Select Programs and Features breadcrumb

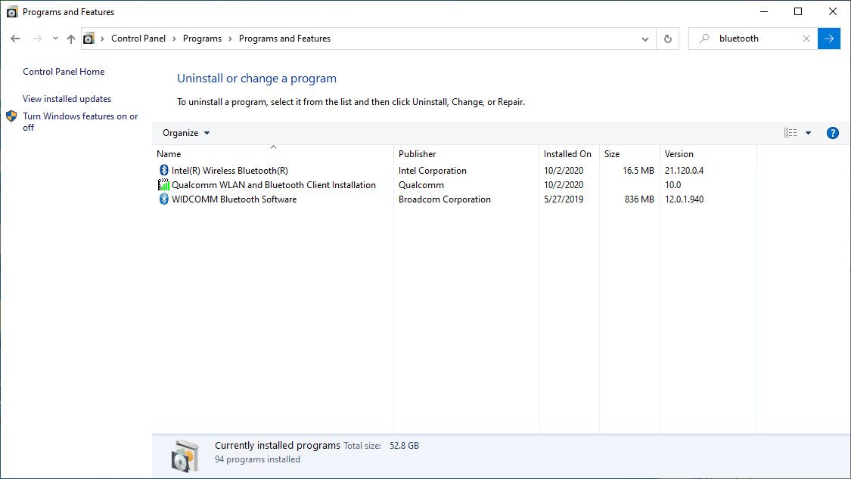pos(284,39)
